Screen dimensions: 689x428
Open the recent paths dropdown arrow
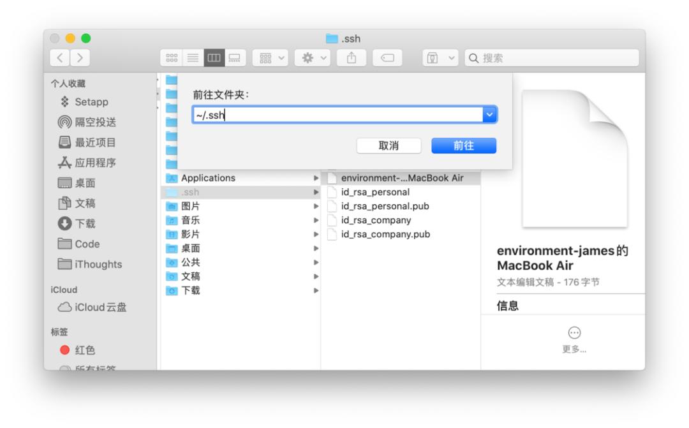(x=489, y=115)
